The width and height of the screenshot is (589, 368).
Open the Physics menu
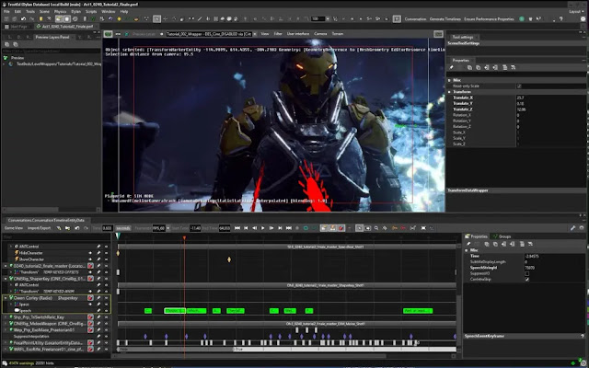point(62,11)
